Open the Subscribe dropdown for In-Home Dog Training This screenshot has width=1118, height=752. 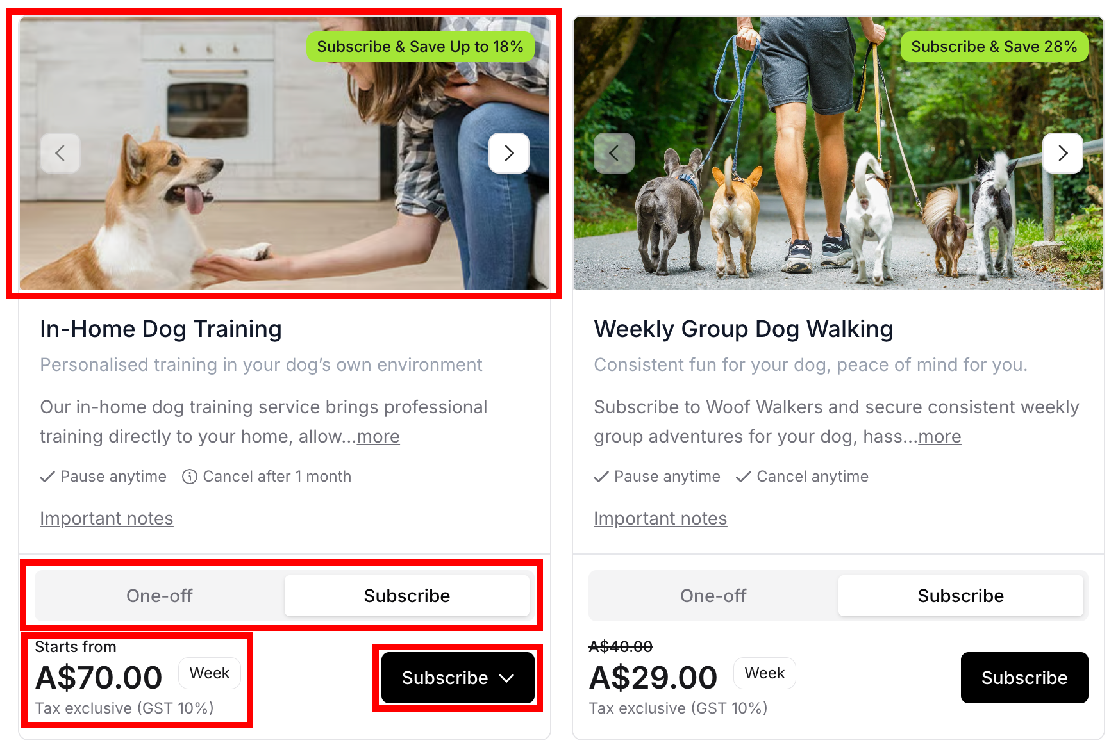pos(458,678)
